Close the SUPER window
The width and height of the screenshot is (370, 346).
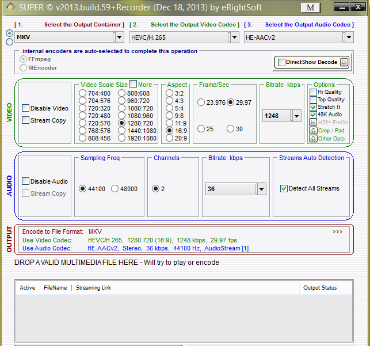point(360,7)
